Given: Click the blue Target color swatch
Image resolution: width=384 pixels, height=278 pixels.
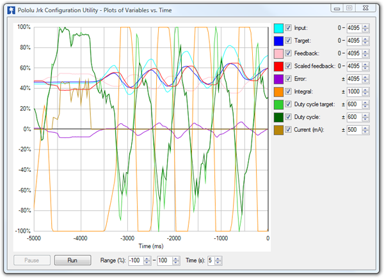Looking at the screenshot, I should pos(278,42).
